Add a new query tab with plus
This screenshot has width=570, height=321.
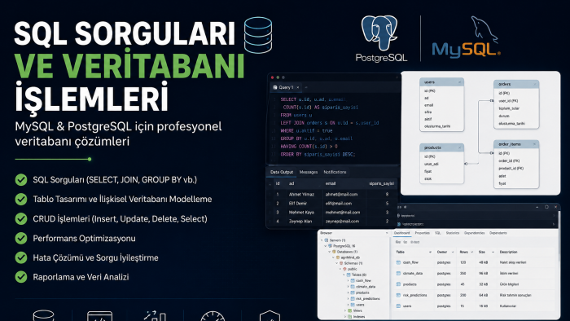click(306, 87)
